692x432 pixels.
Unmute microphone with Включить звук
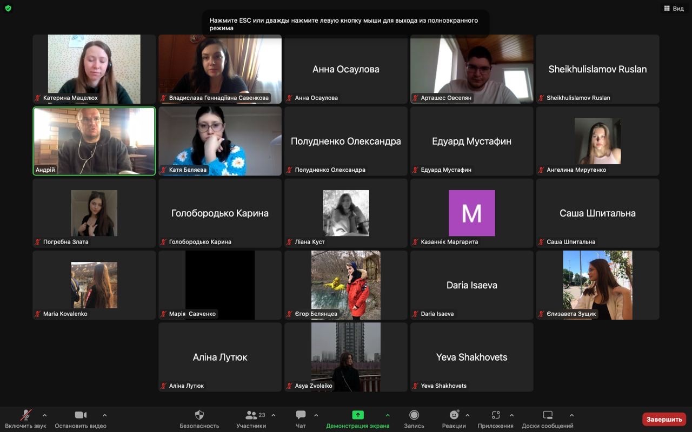coord(25,418)
